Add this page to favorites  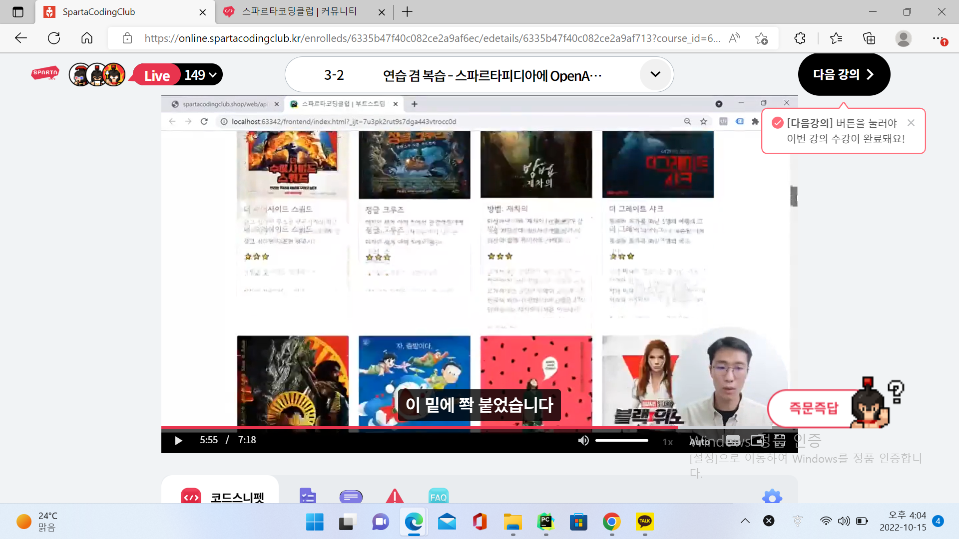pyautogui.click(x=761, y=38)
